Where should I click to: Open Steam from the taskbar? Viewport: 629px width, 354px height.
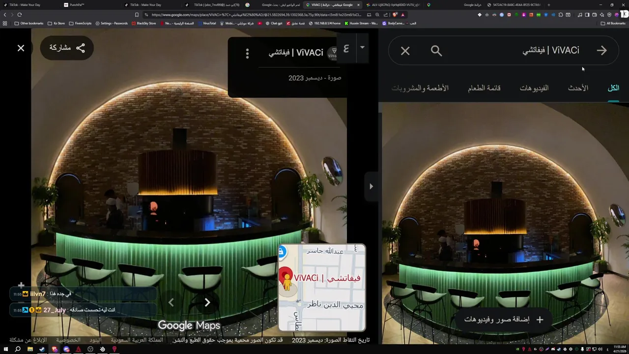pyautogui.click(x=42, y=349)
